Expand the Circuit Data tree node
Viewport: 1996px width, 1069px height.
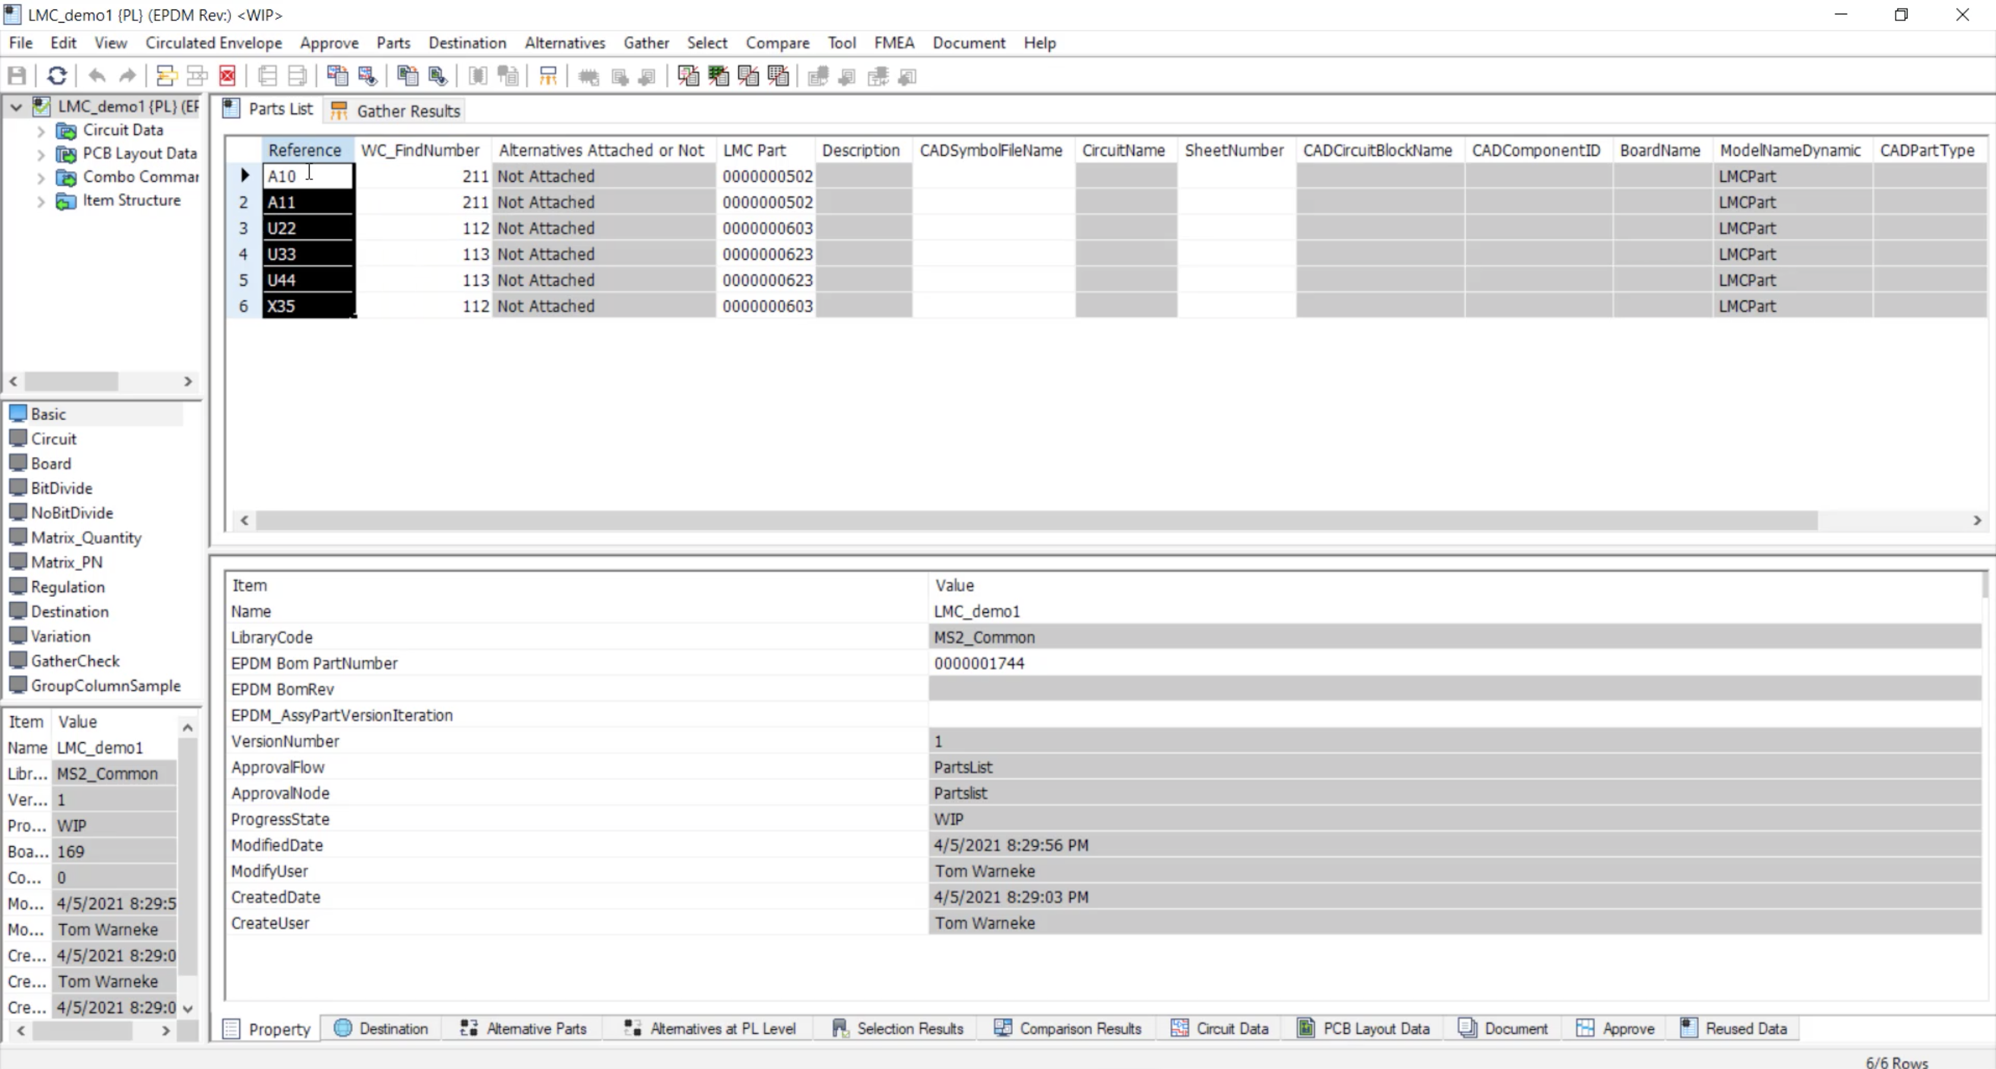[x=41, y=131]
